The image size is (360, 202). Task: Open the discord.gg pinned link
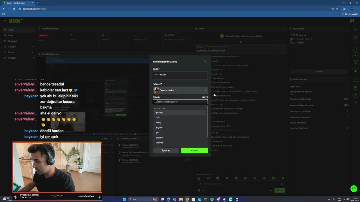[x=211, y=50]
